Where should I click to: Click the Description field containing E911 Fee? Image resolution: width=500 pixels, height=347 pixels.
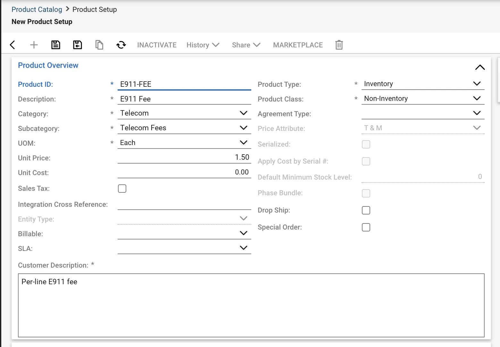point(184,99)
